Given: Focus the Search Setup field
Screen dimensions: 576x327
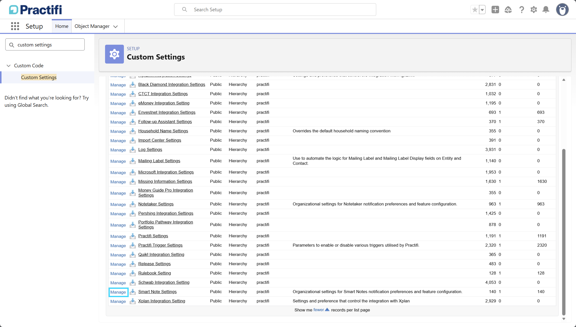Looking at the screenshot, I should (x=275, y=10).
